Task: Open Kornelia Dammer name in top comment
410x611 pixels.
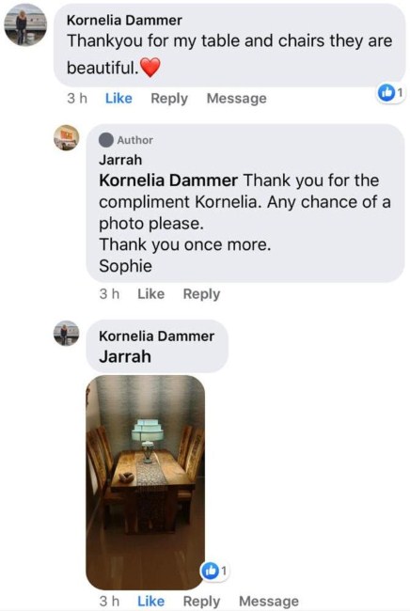Action: tap(124, 21)
